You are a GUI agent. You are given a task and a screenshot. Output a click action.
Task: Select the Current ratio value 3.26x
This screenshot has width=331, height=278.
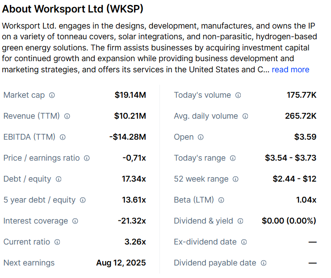135,242
